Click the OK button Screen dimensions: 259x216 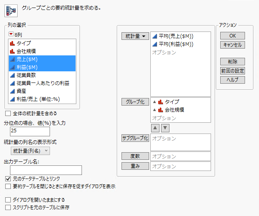tap(232, 36)
